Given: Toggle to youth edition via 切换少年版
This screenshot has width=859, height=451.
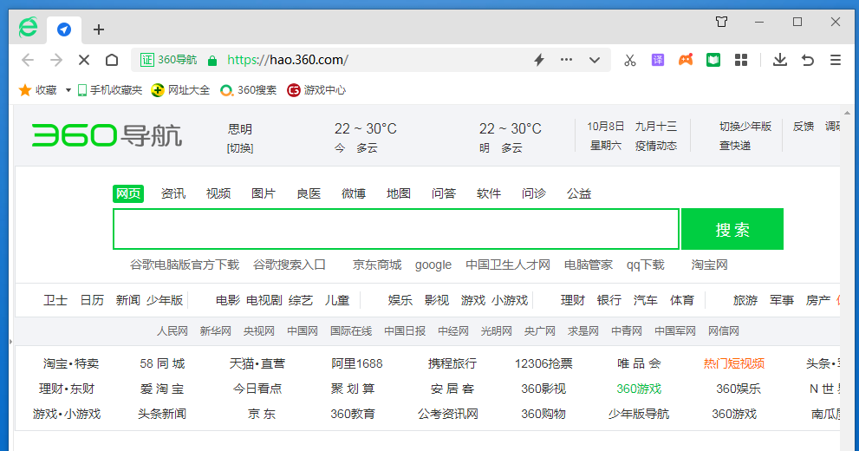Looking at the screenshot, I should click(745, 127).
